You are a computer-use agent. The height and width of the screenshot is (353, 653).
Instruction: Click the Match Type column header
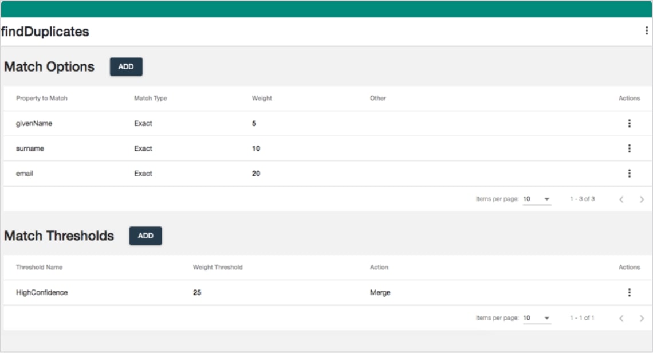pos(151,99)
